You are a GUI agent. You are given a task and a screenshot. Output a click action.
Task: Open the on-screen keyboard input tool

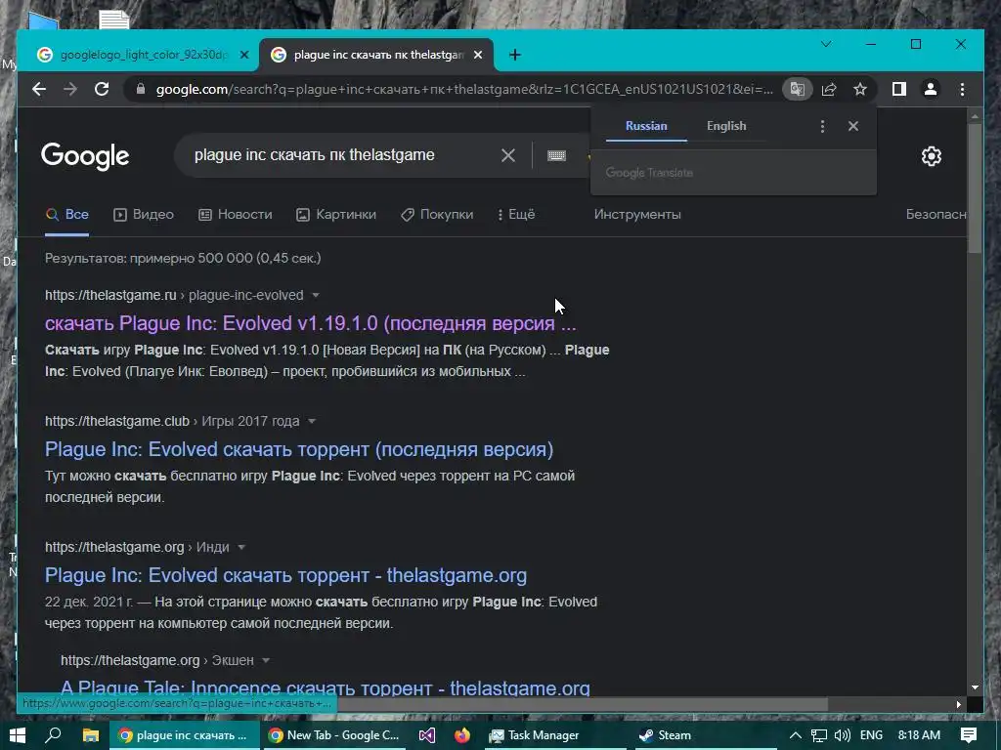pyautogui.click(x=556, y=155)
